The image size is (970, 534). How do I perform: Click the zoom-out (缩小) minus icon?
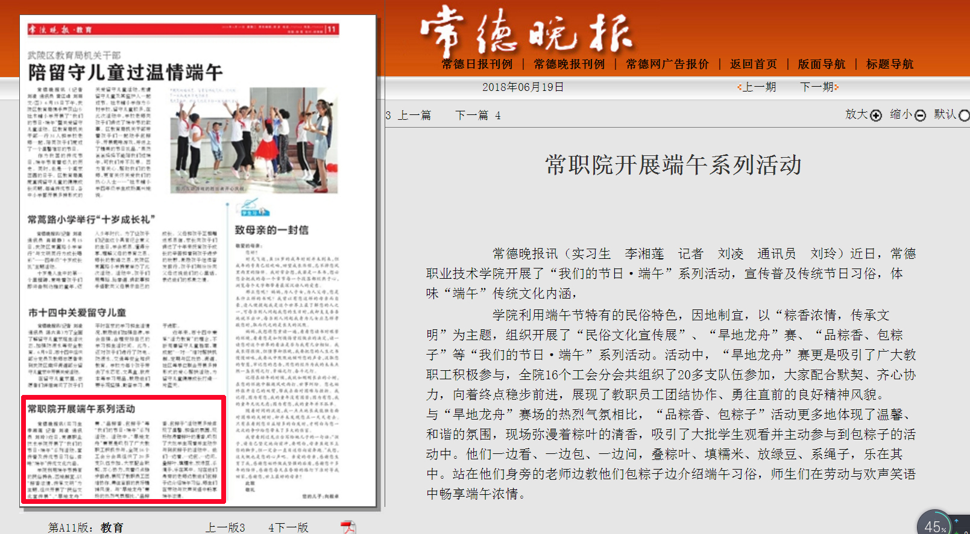[x=920, y=115]
